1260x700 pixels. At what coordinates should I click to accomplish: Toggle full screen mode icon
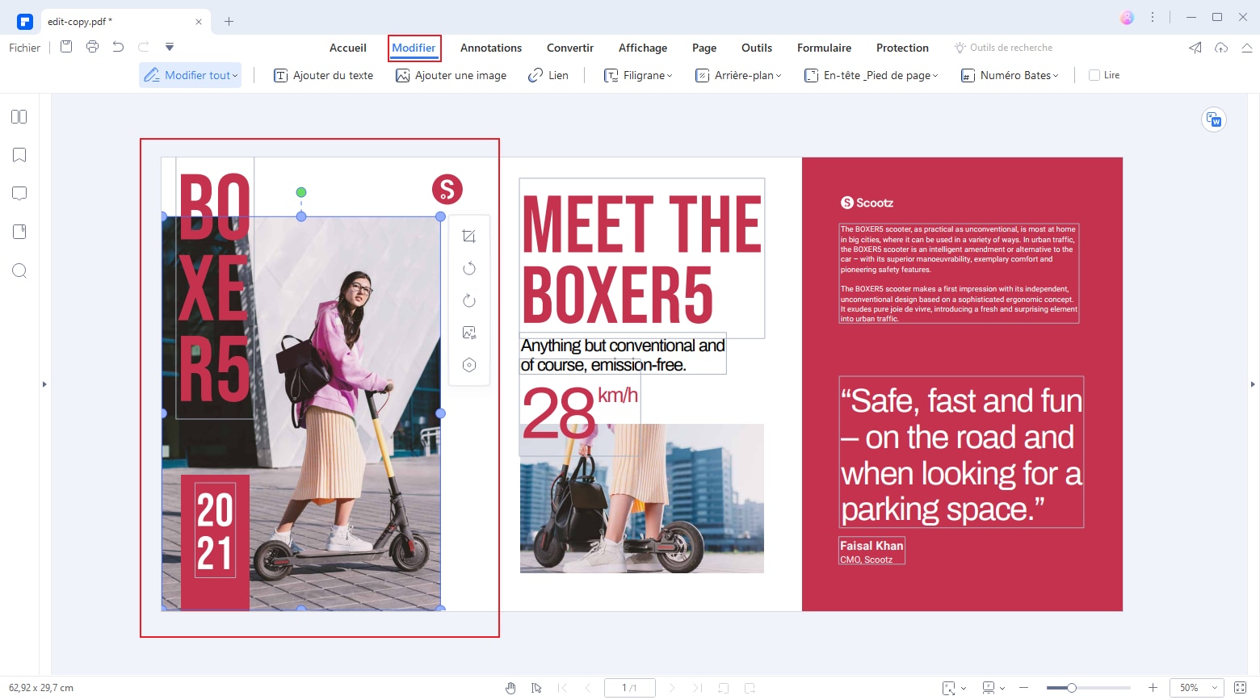coord(1241,688)
